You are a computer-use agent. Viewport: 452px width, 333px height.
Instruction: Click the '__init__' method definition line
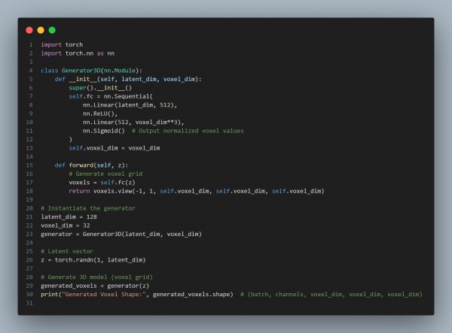[x=128, y=79]
